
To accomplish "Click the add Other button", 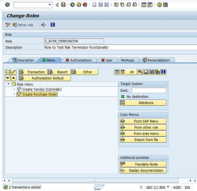I will (x=85, y=72).
